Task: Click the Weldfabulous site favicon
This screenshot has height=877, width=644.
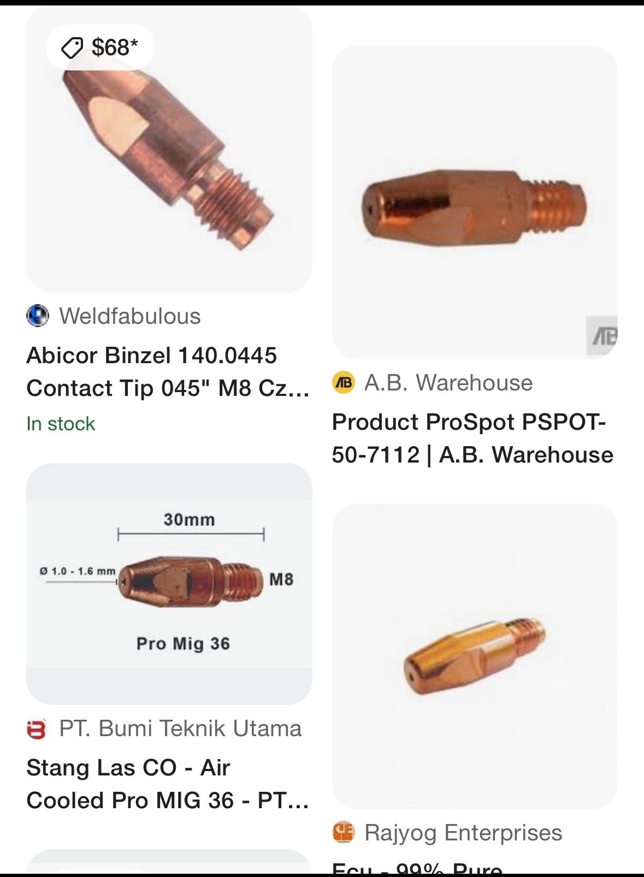Action: 38,316
